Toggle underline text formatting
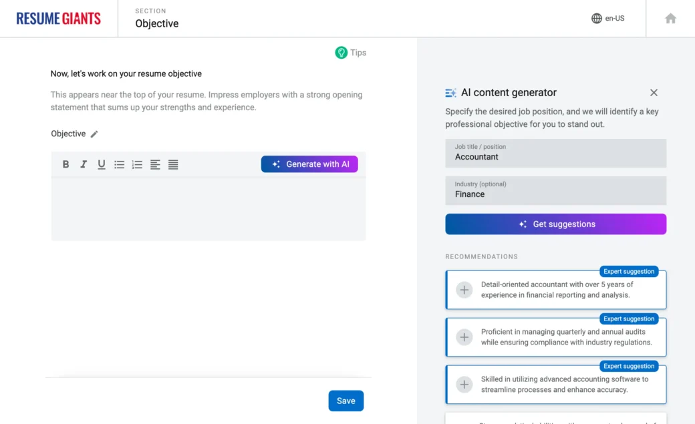Screen dimensions: 695x424 (102, 164)
